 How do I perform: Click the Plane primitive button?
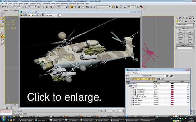coord(189,42)
